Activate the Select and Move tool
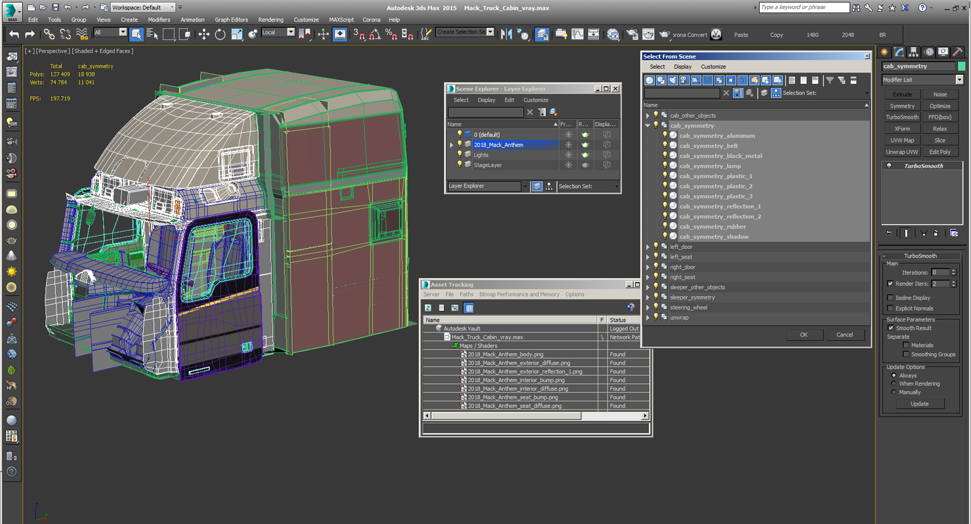 coord(203,34)
